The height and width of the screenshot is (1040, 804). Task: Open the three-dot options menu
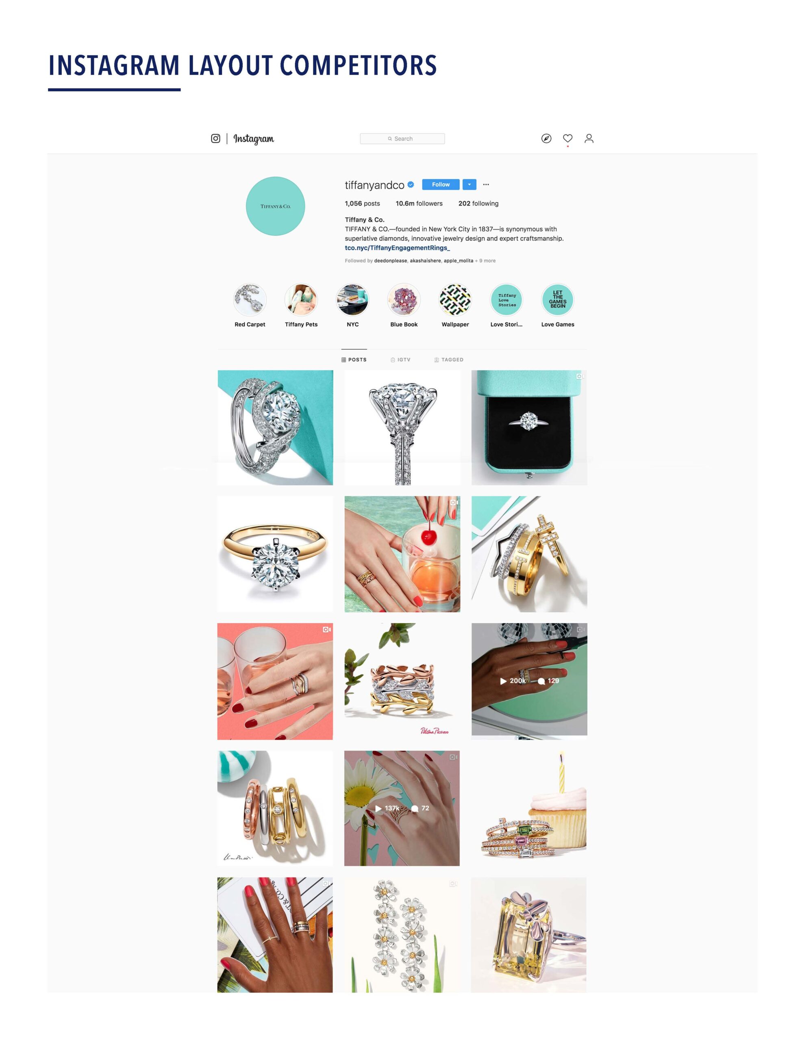pyautogui.click(x=486, y=184)
